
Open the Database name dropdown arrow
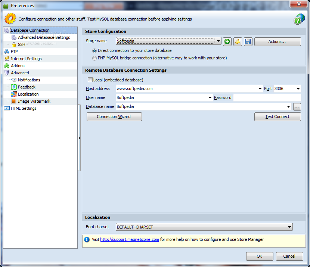click(x=288, y=107)
